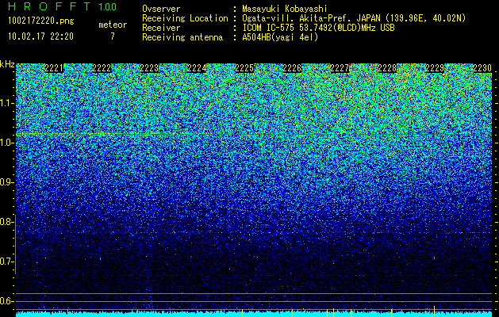499x317 pixels.
Task: Click the date stamp 10.02.17 22:20
Action: tap(40, 36)
